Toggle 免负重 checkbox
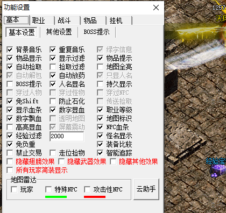This screenshot has height=213, width=226. click(10, 144)
